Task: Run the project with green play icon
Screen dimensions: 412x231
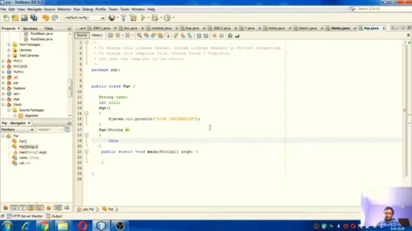Action: [x=143, y=18]
